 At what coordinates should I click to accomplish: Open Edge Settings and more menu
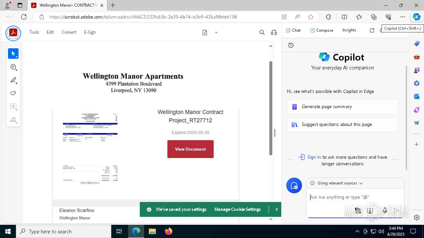pos(403,17)
